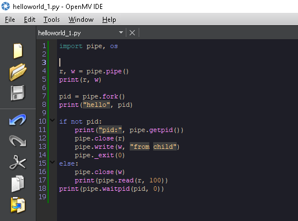The height and width of the screenshot is (221, 298).
Task: Click the 'pipe._exit(0)' line
Action: click(100, 156)
